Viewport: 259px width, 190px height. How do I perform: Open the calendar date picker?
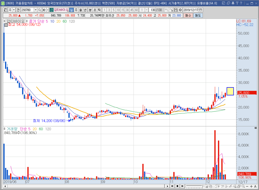(x=201, y=10)
